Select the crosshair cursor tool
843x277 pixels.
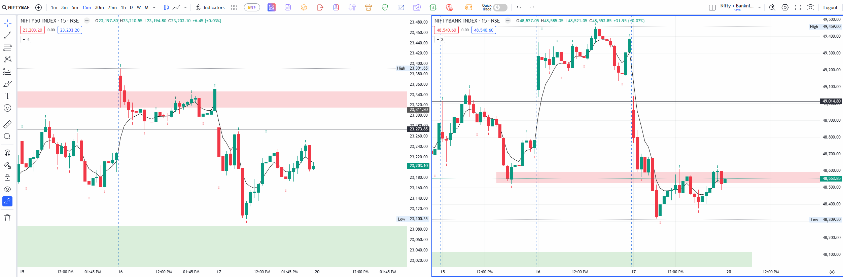[x=7, y=23]
